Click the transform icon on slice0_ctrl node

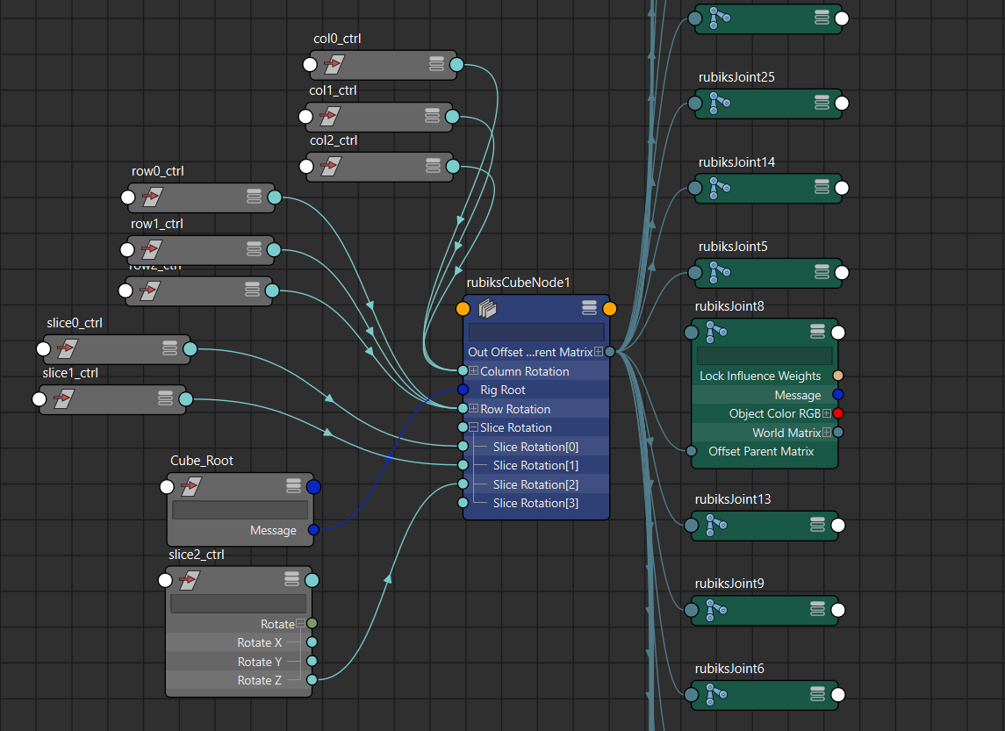tap(68, 348)
